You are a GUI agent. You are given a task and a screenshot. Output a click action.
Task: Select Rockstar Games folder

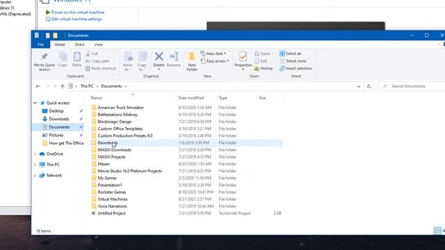point(112,192)
